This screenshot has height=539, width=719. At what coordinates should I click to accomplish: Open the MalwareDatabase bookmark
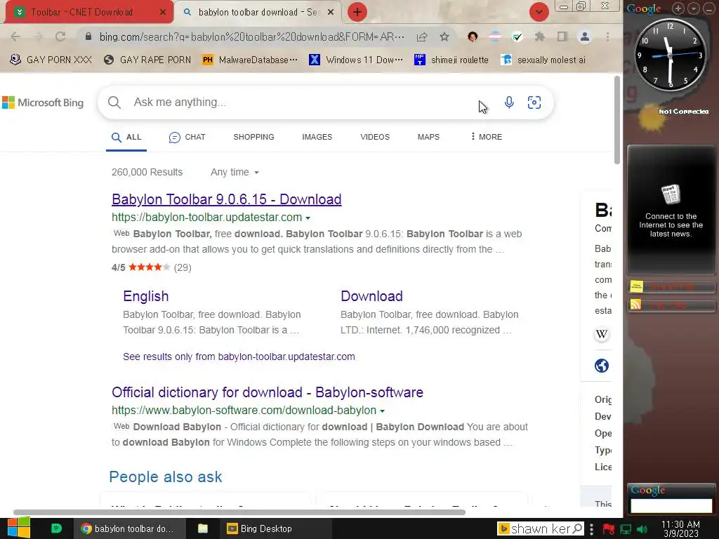[250, 60]
